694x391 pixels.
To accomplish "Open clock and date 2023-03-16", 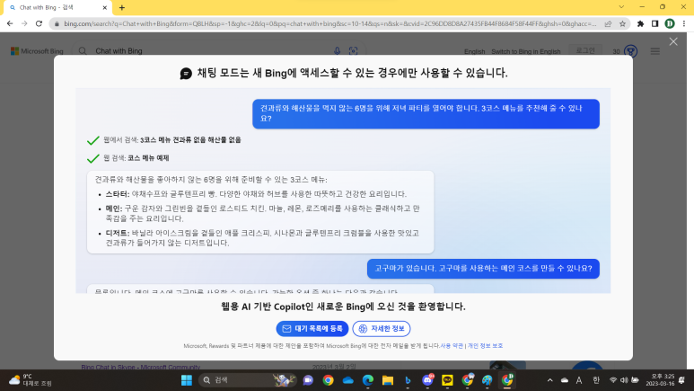I will point(661,380).
